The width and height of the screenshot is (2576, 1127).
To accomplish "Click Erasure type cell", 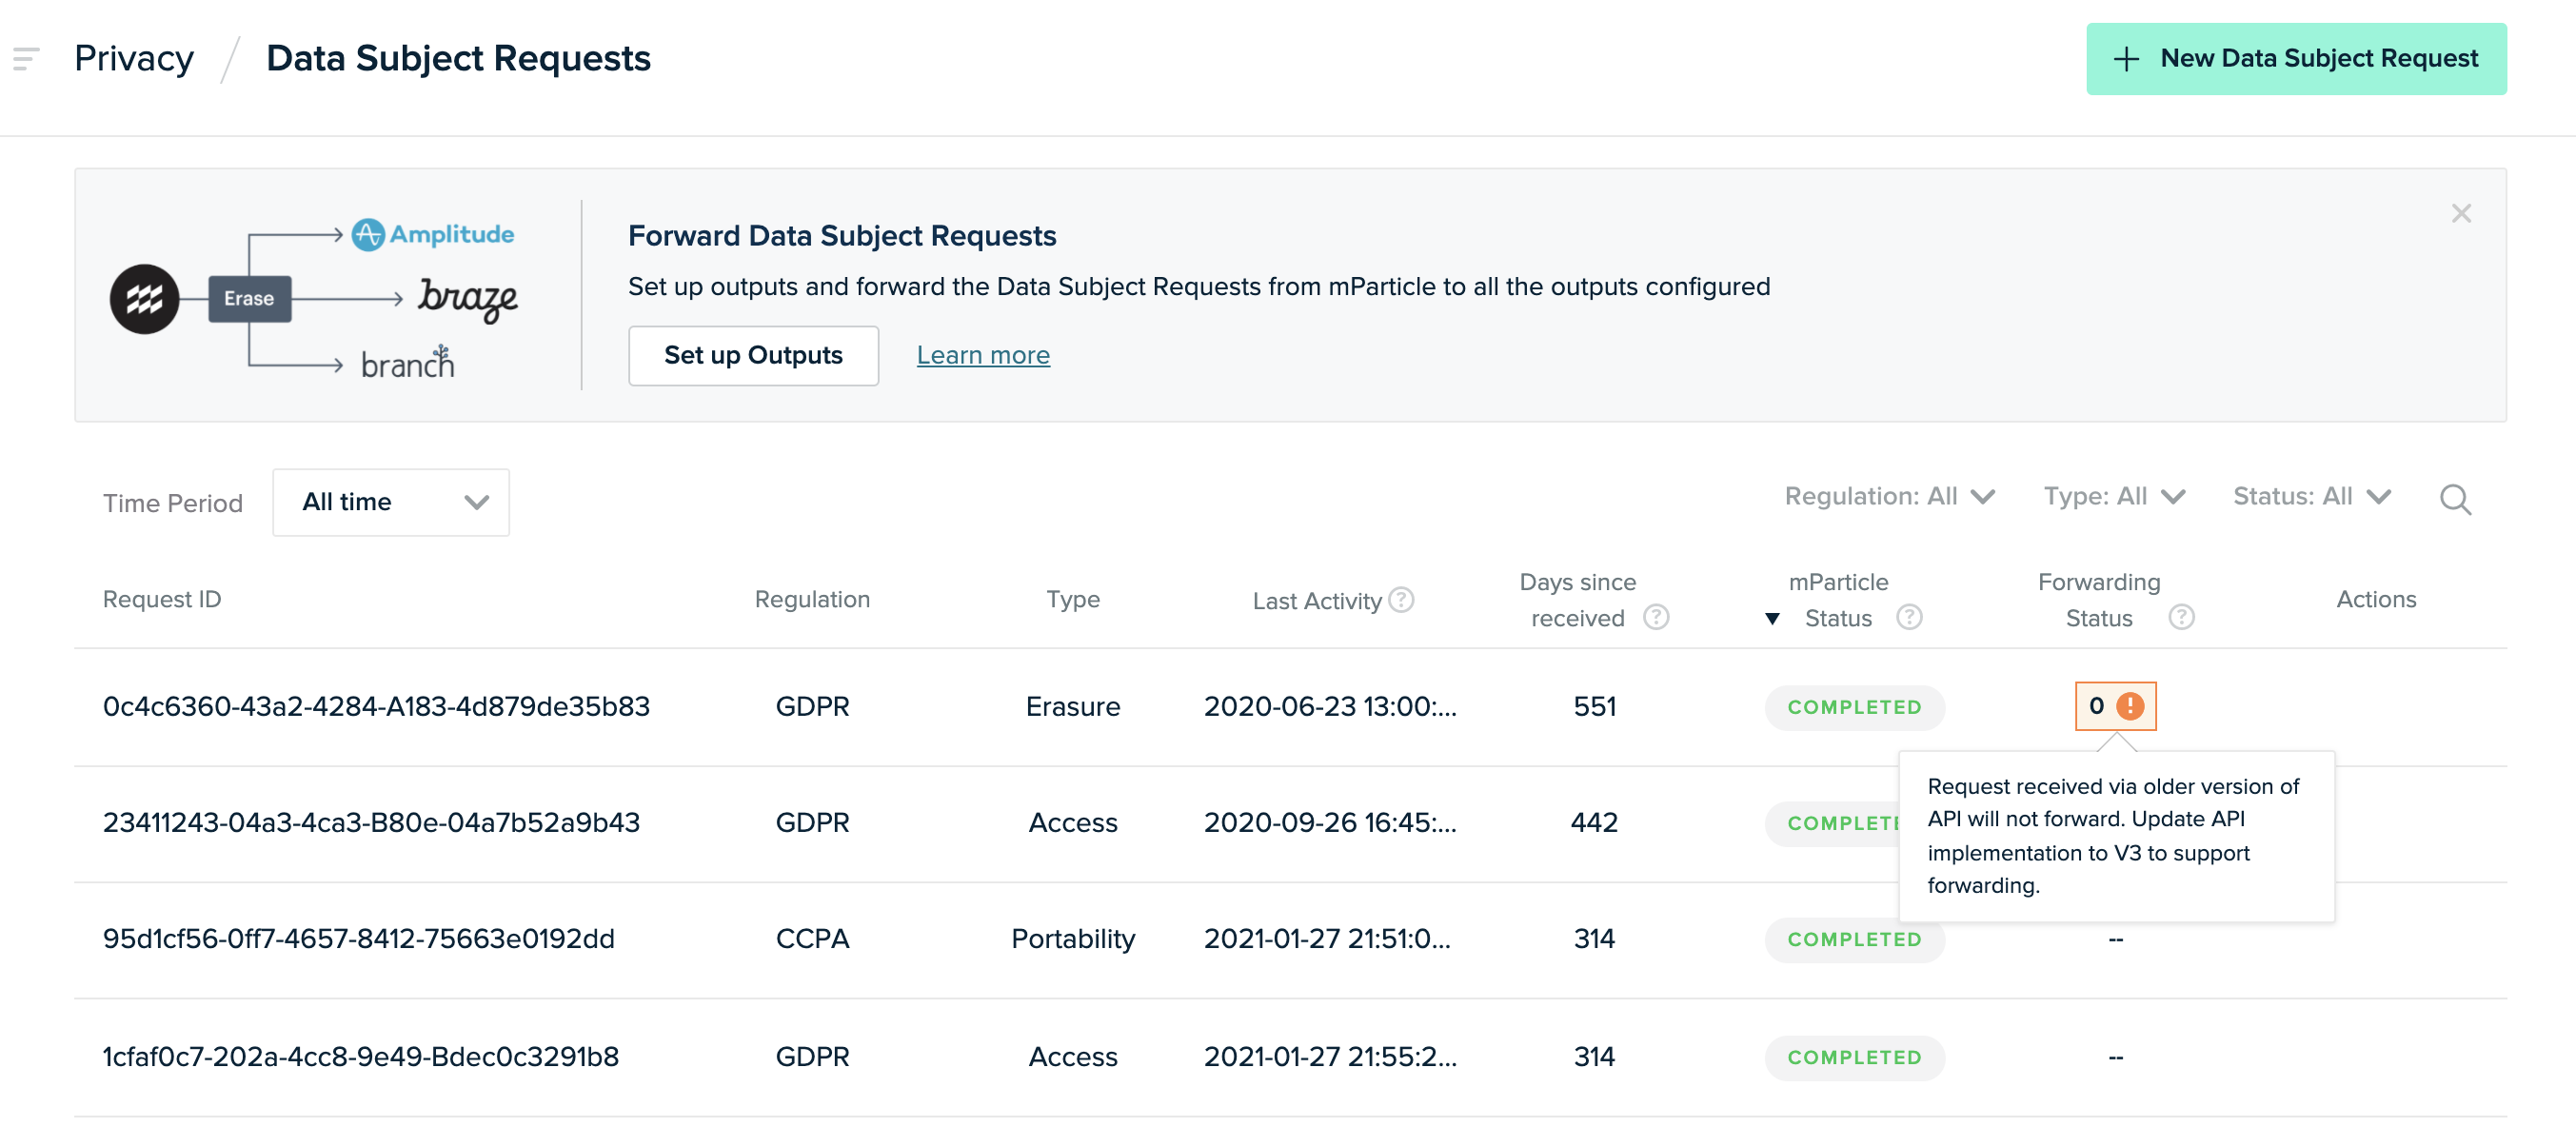I will click(1073, 706).
